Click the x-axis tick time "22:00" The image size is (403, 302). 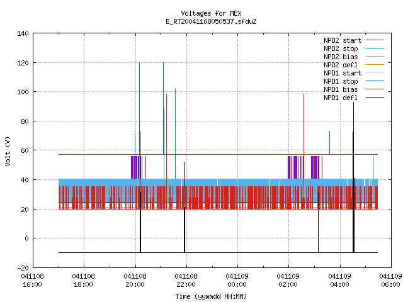click(186, 284)
